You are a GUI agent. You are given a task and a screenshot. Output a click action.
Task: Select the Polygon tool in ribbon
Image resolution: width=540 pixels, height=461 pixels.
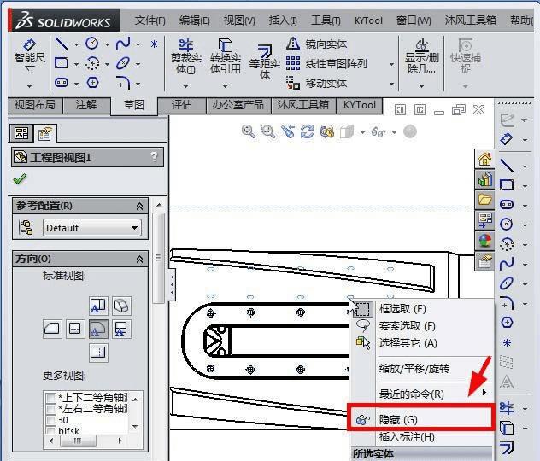(x=92, y=83)
